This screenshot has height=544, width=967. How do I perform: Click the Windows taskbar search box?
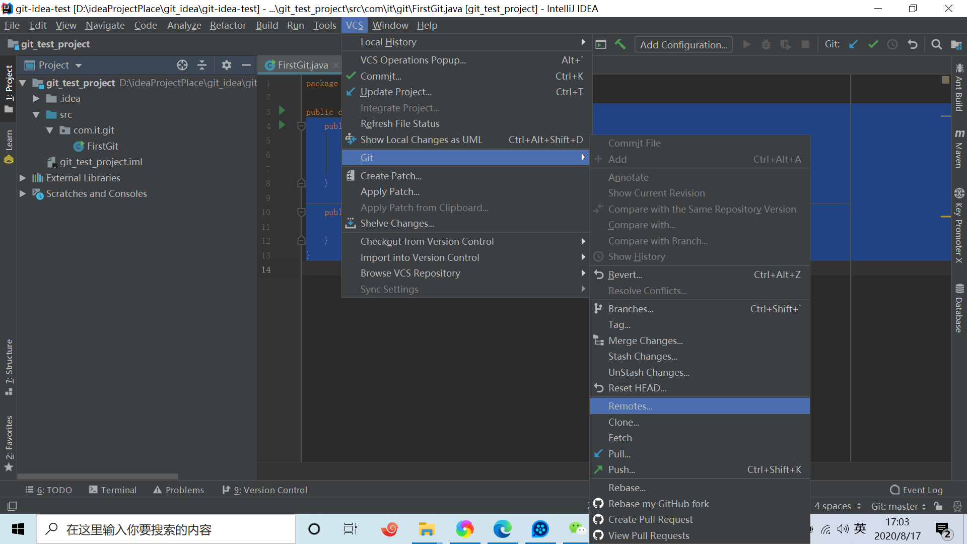(x=166, y=529)
